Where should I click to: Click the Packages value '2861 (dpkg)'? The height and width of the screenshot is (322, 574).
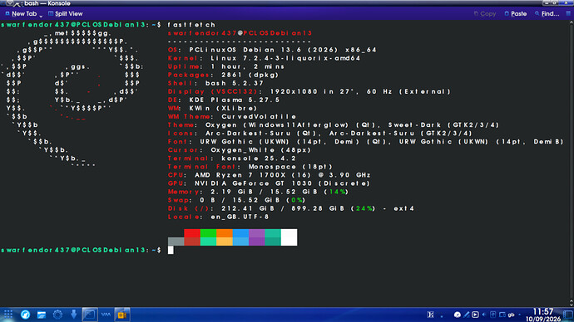[250, 76]
